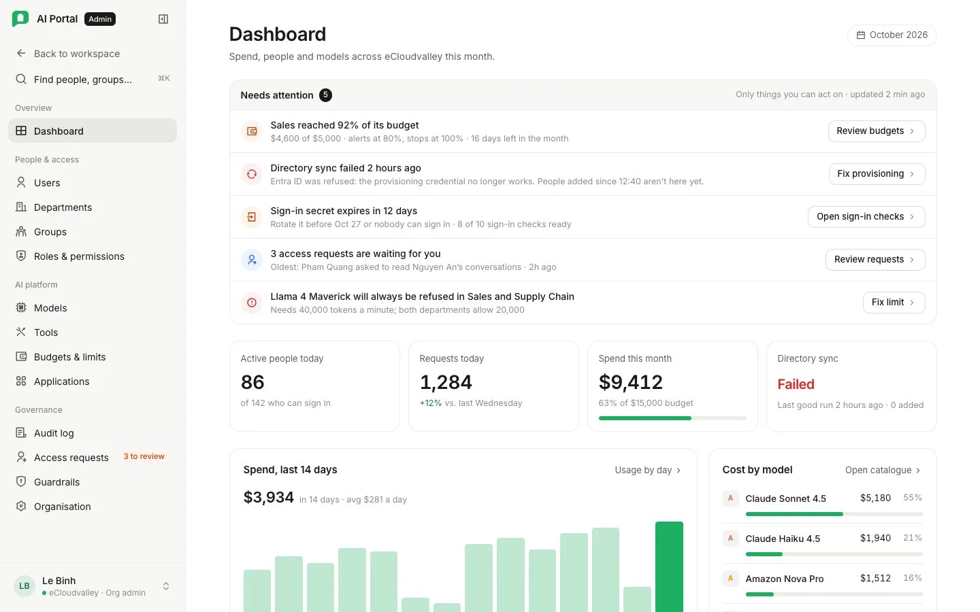Screen dimensions: 980x612
Task: Open Budgets & limits page
Action: (x=93, y=356)
